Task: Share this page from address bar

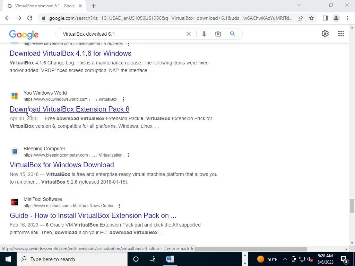Action: tap(300, 18)
